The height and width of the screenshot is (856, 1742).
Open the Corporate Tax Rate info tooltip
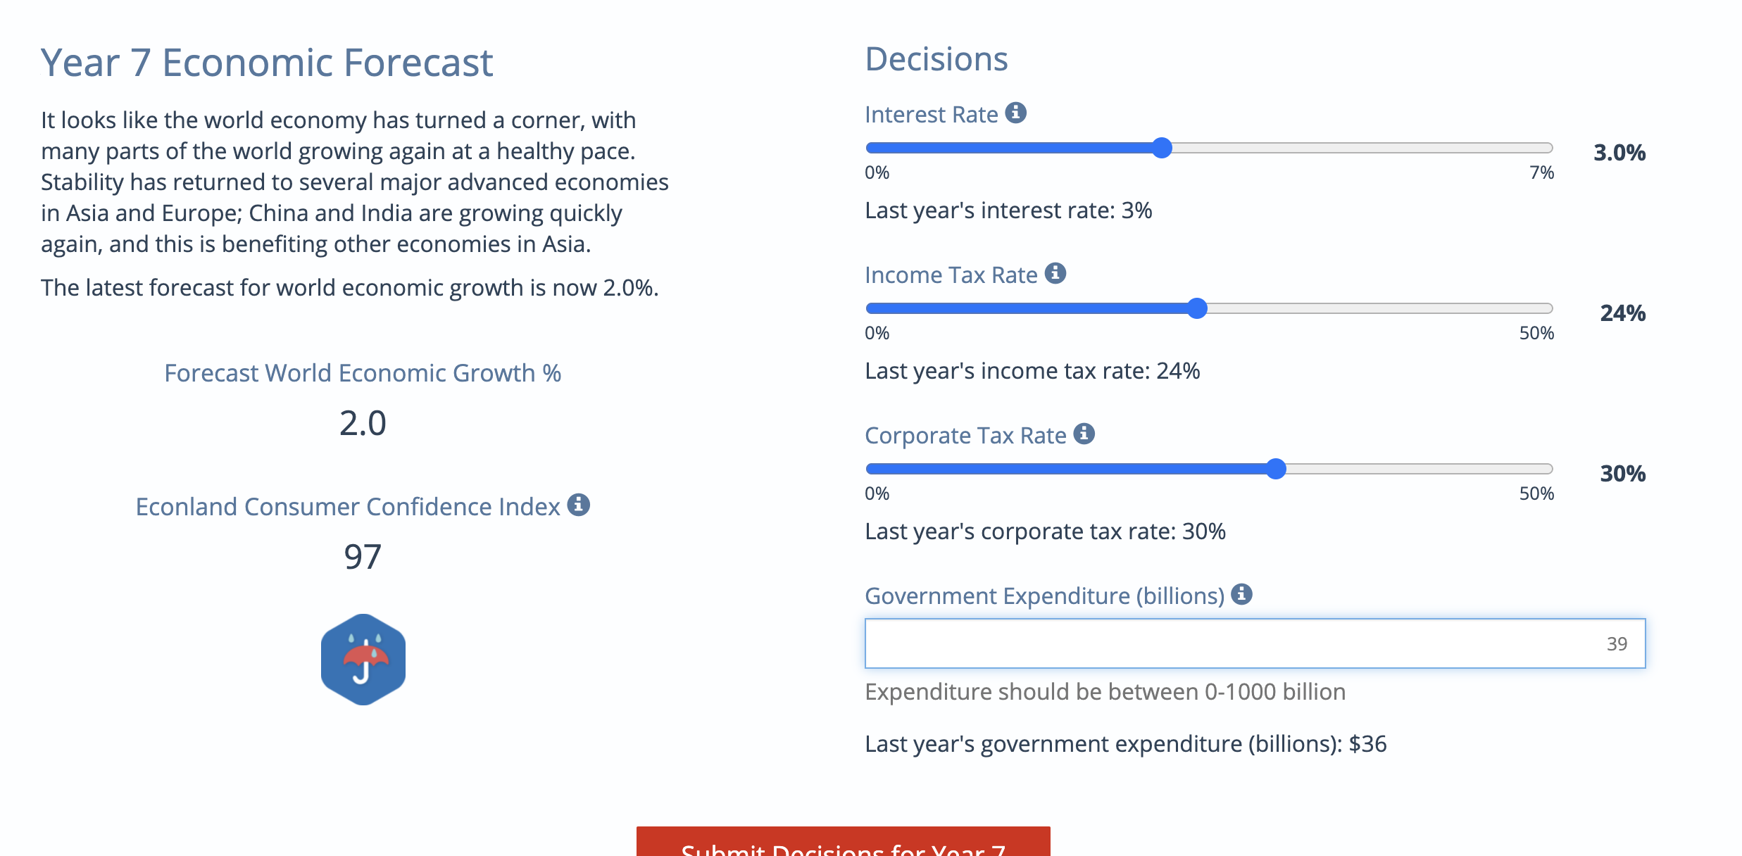click(1085, 434)
